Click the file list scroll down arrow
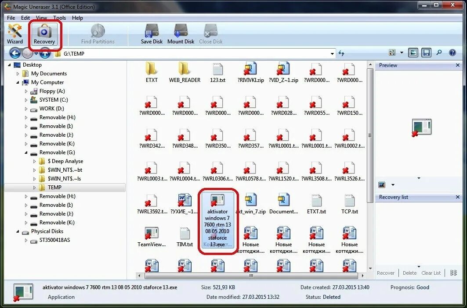Viewport: 467px width, 308px height. click(370, 268)
